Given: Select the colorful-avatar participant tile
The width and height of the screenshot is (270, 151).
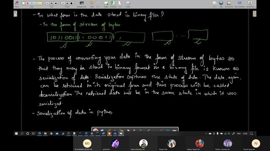Looking at the screenshot, I should (200, 143).
